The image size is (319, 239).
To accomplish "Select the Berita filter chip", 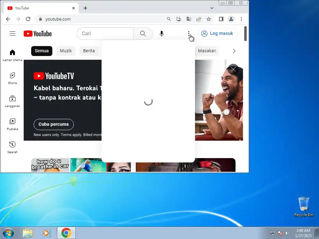I will [x=89, y=51].
